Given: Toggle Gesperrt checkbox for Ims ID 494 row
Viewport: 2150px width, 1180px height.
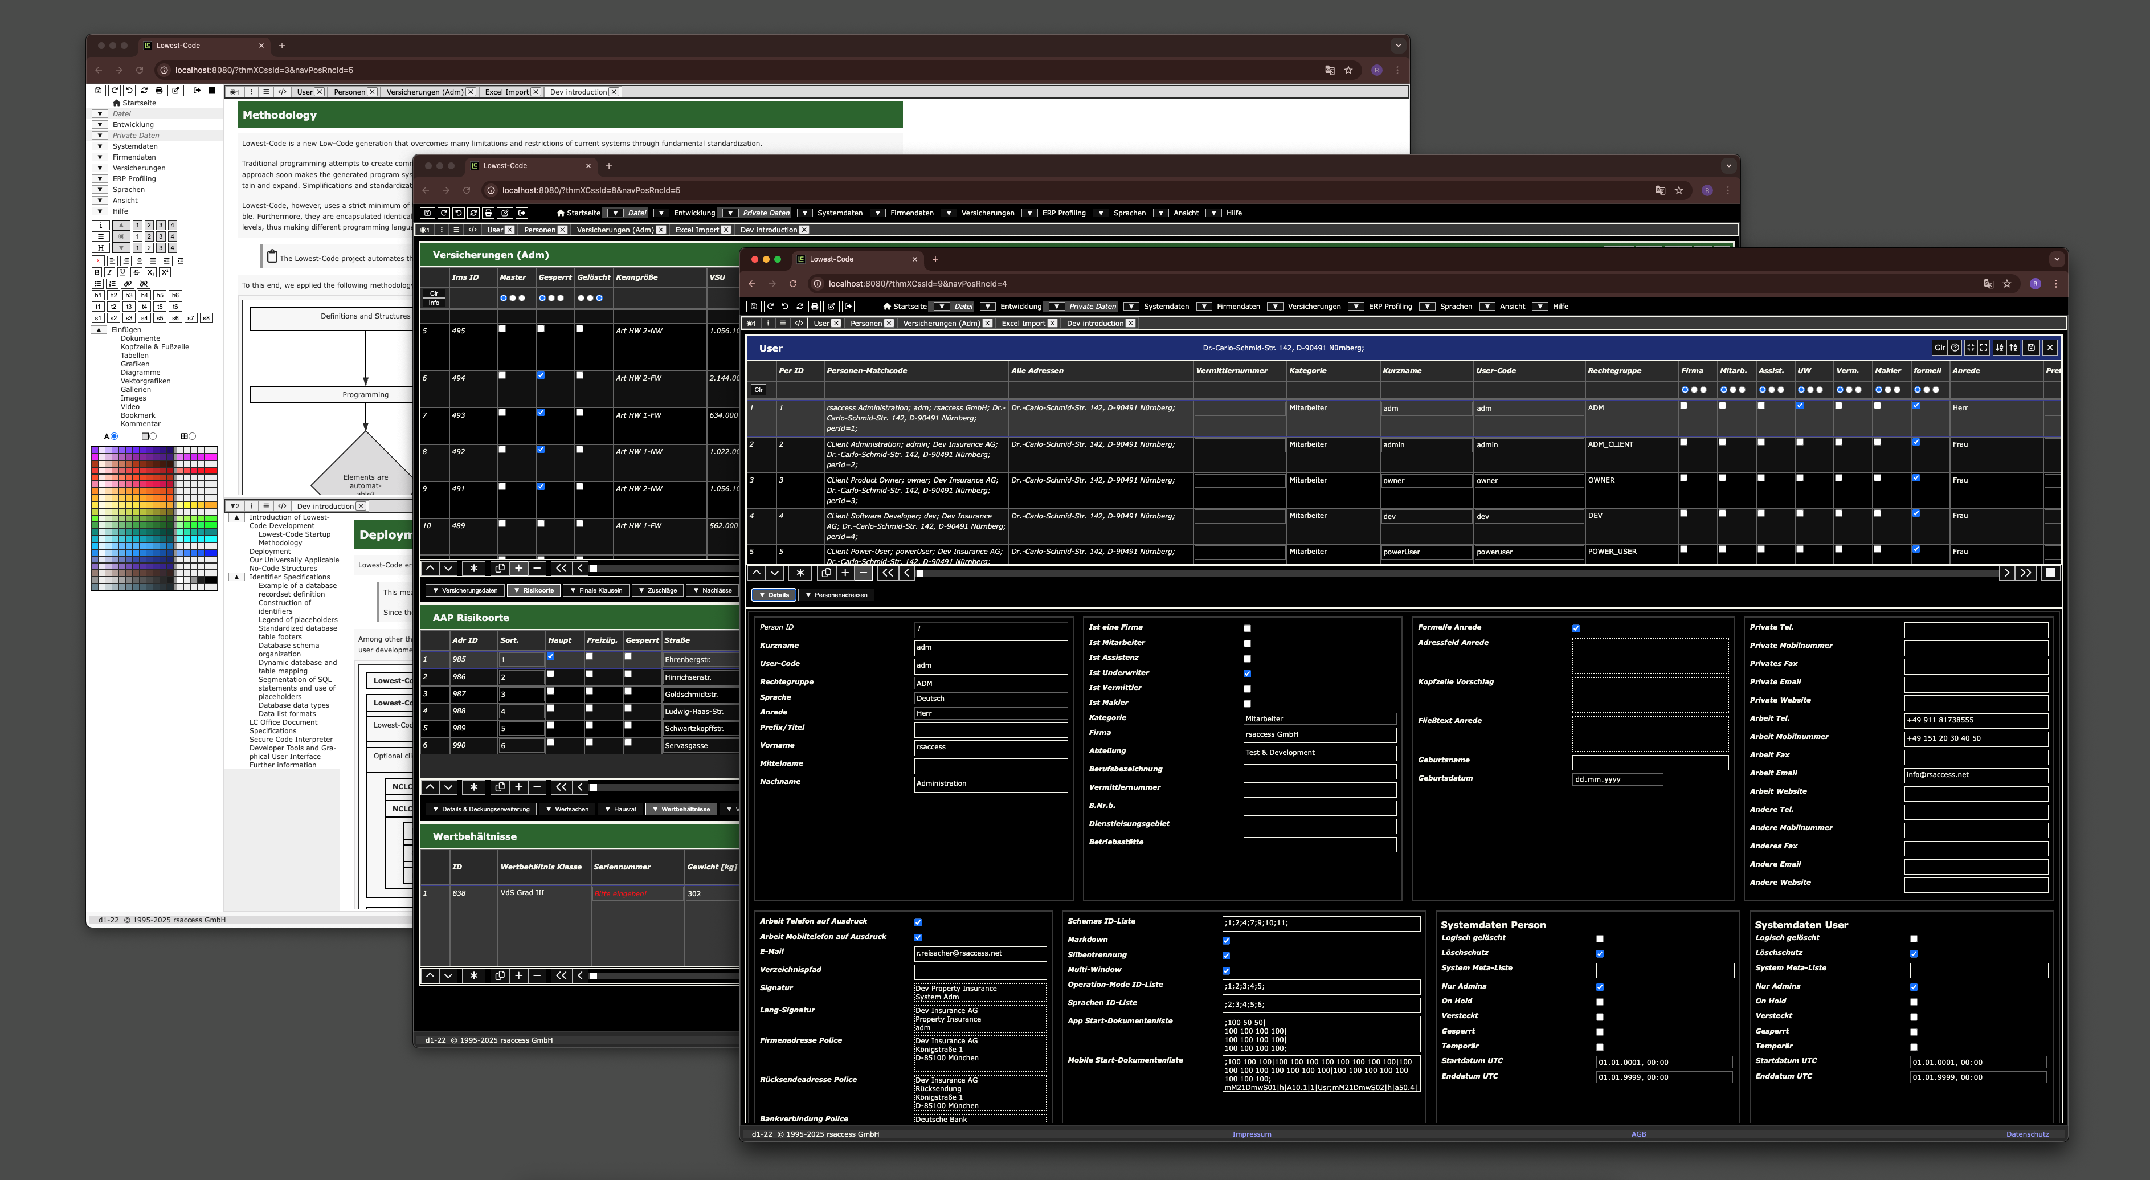Looking at the screenshot, I should [541, 375].
